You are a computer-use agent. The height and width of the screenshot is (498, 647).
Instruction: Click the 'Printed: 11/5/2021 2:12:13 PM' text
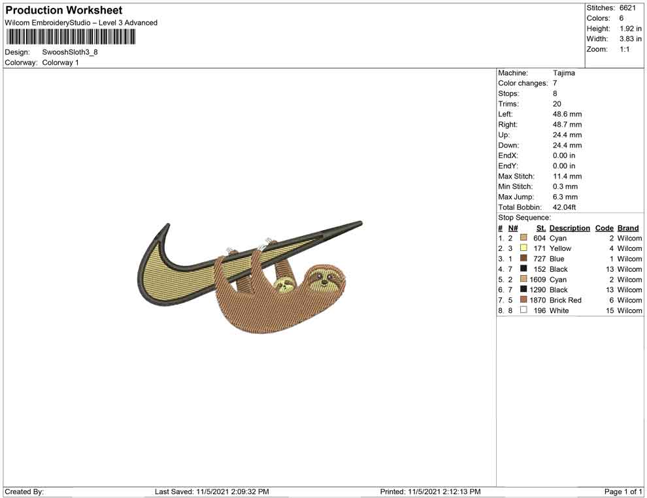click(x=431, y=491)
